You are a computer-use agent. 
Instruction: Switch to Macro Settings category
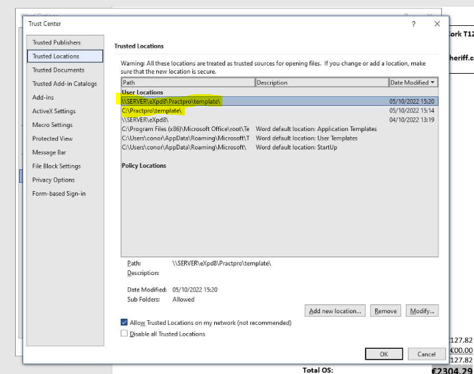click(x=53, y=125)
